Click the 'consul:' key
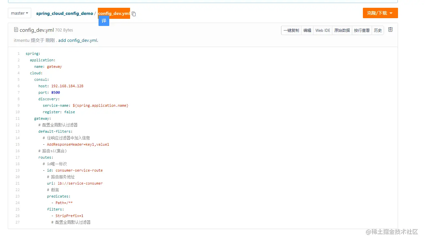The height and width of the screenshot is (242, 425). pos(42,79)
